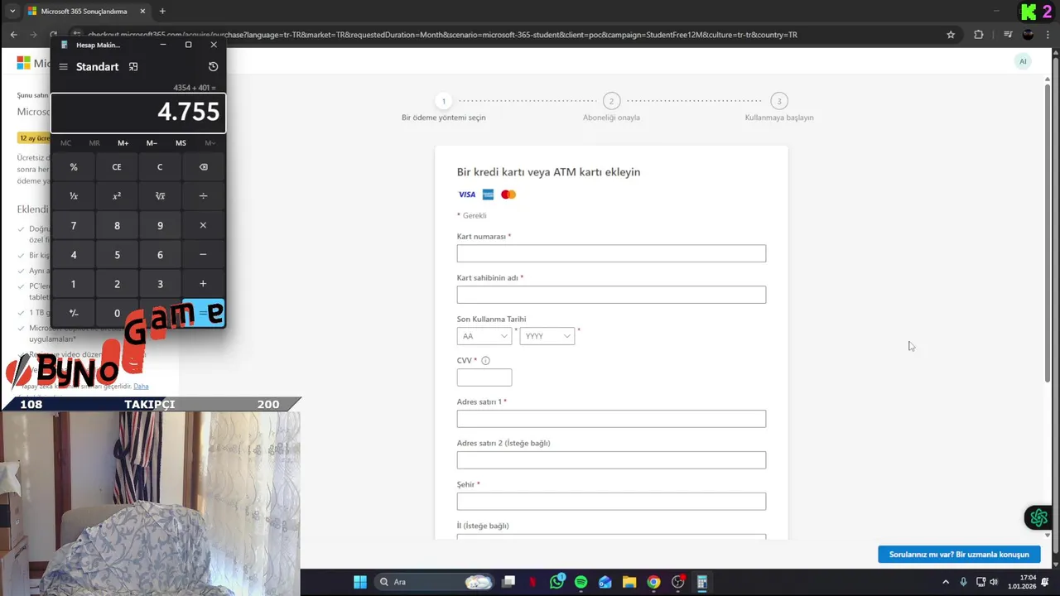Image resolution: width=1060 pixels, height=596 pixels.
Task: Open WhatsApp from the taskbar
Action: [556, 582]
